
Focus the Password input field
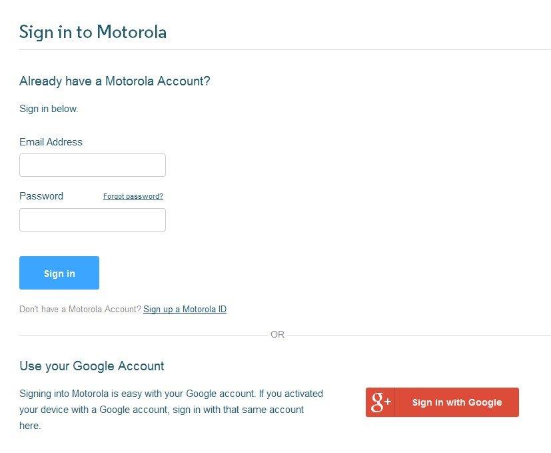click(93, 219)
